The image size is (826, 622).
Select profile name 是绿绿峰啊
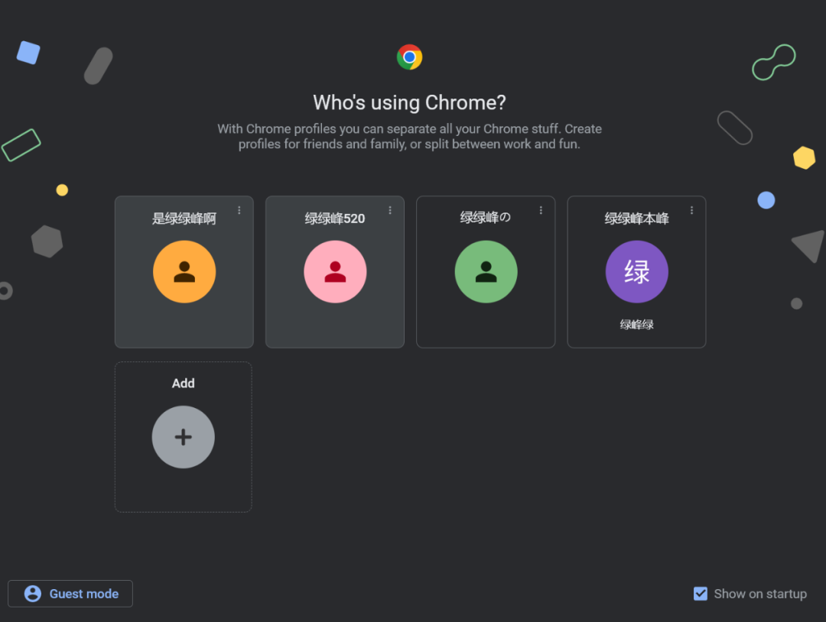point(184,219)
